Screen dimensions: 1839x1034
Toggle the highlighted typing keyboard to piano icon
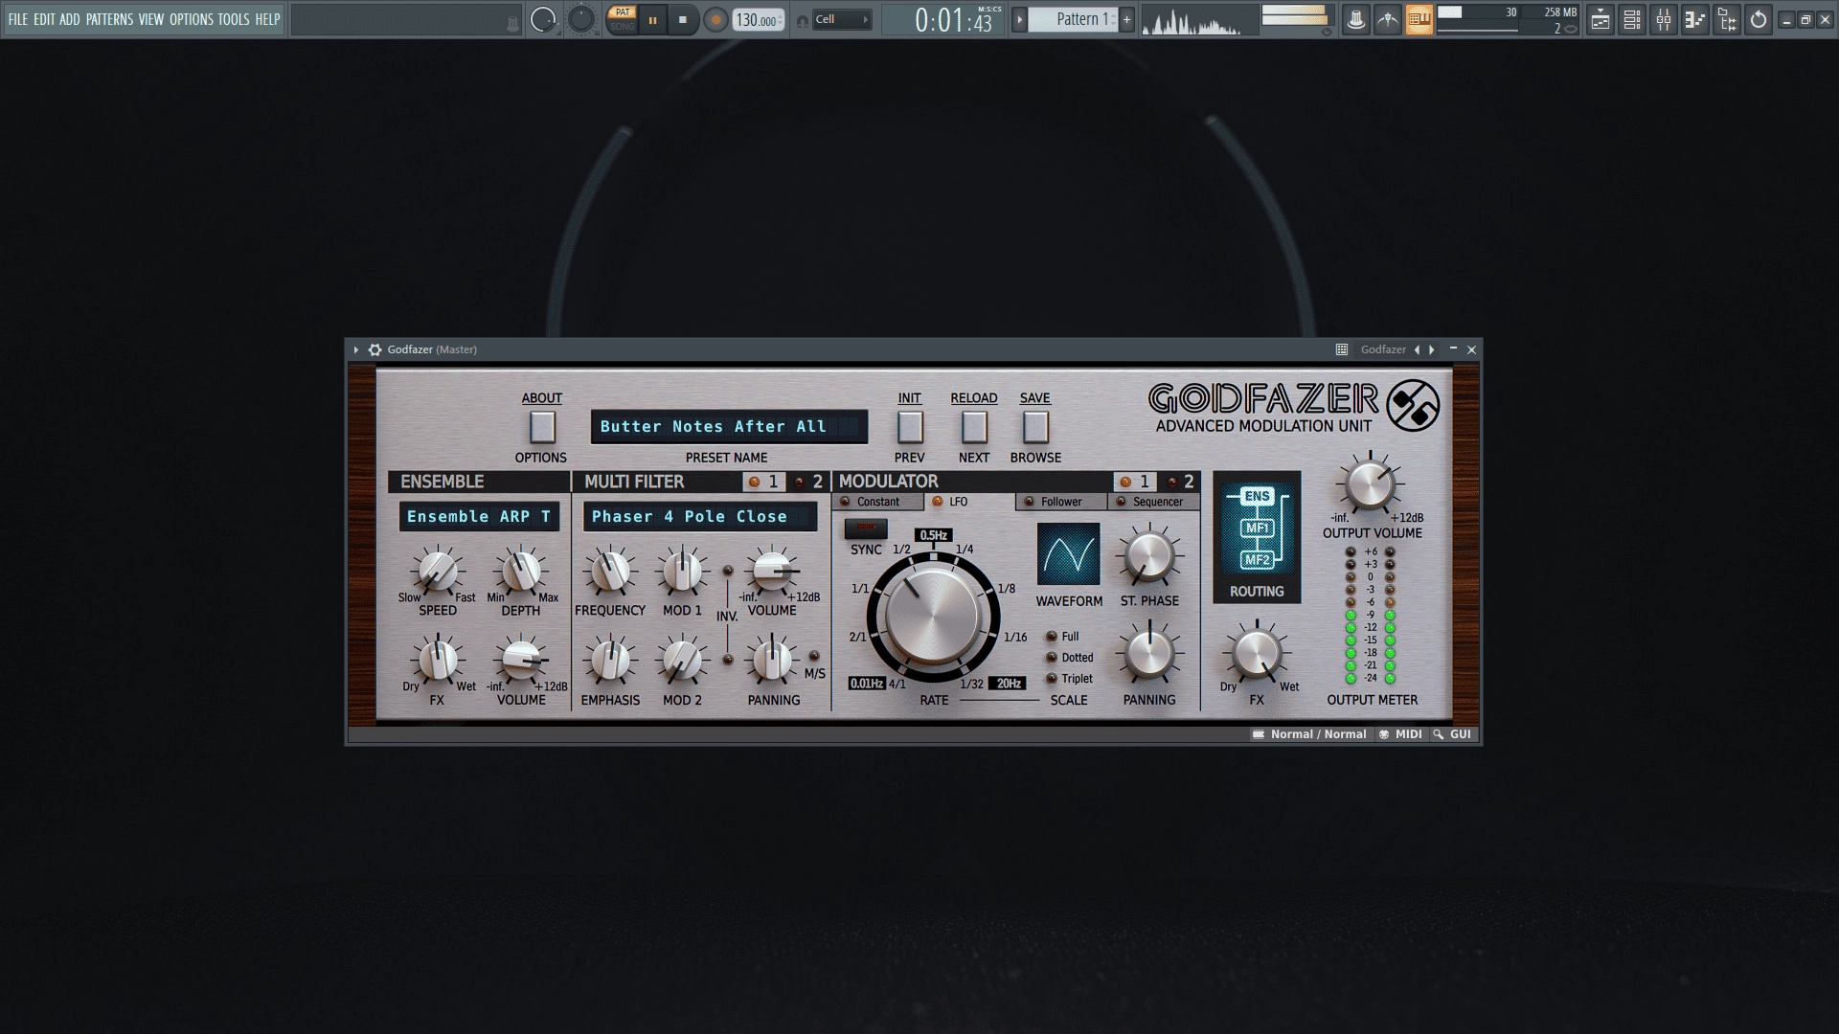1419,19
